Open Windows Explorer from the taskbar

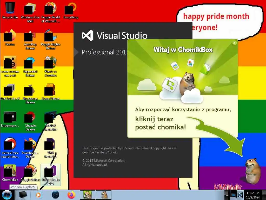pyautogui.click(x=23, y=195)
